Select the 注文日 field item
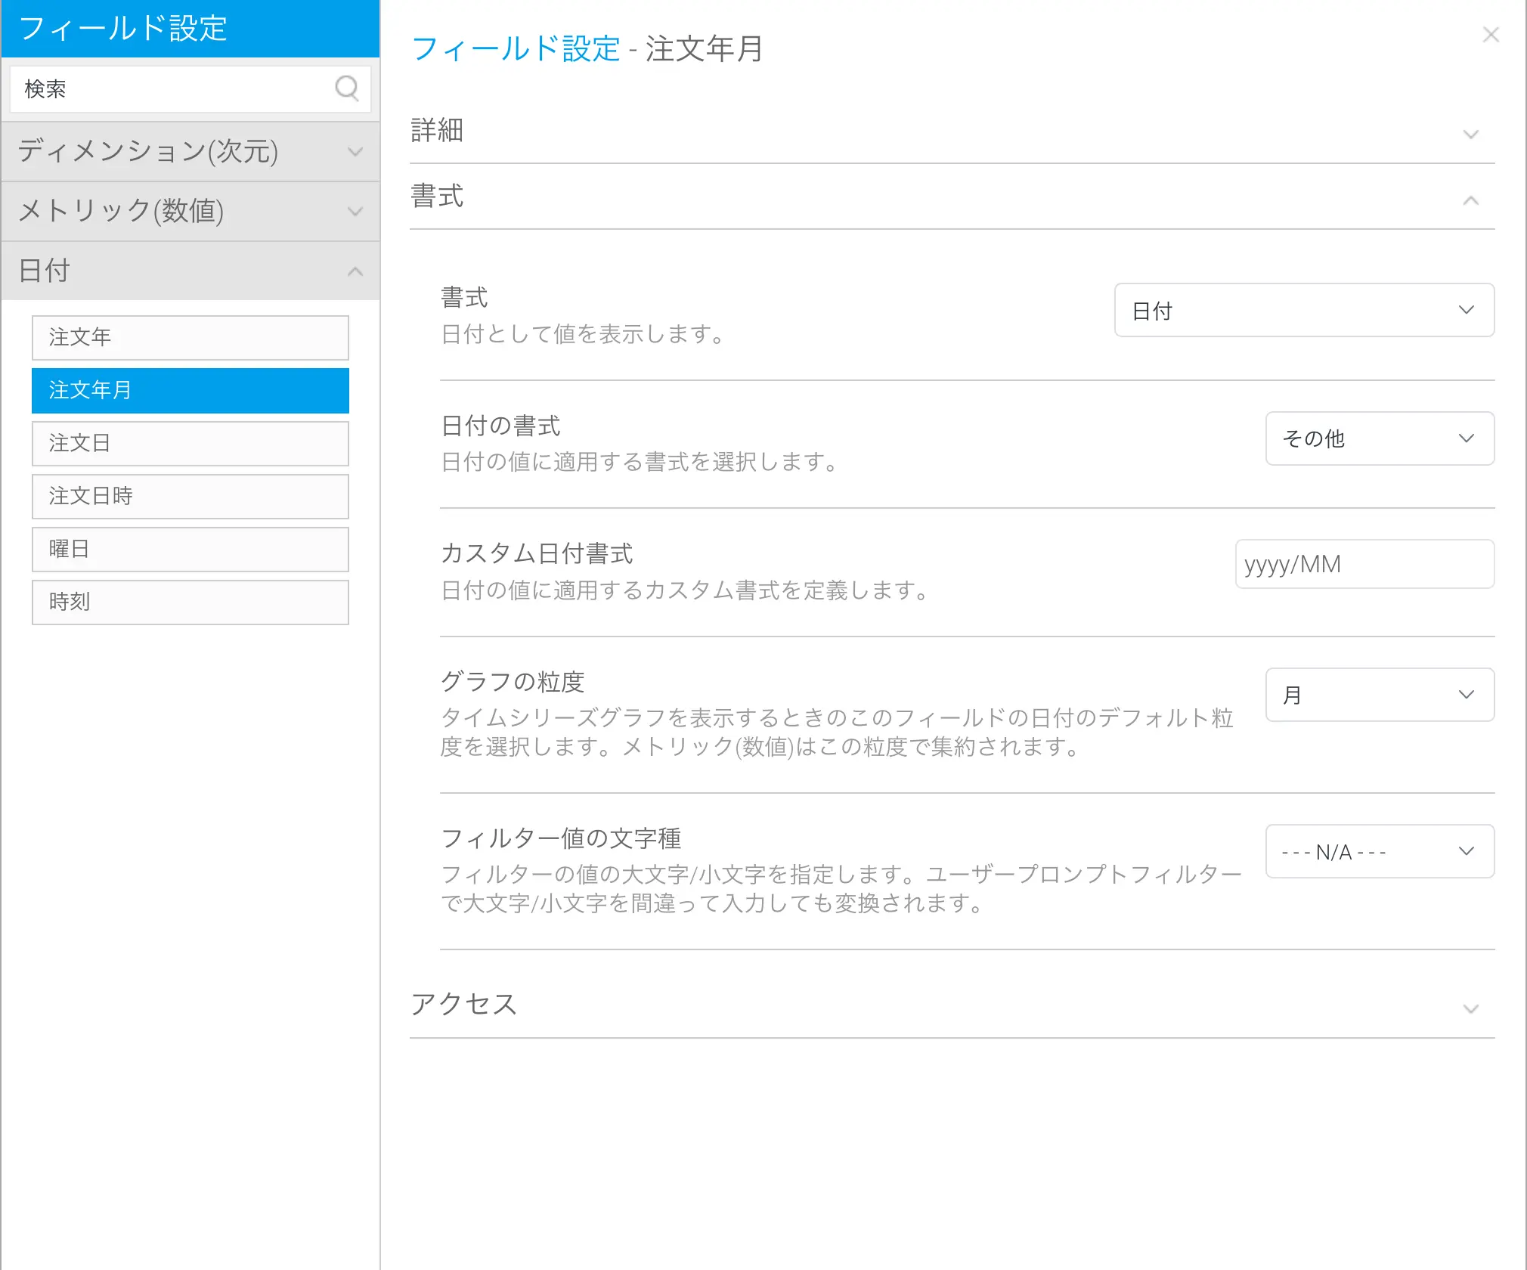Viewport: 1527px width, 1270px height. [x=190, y=443]
